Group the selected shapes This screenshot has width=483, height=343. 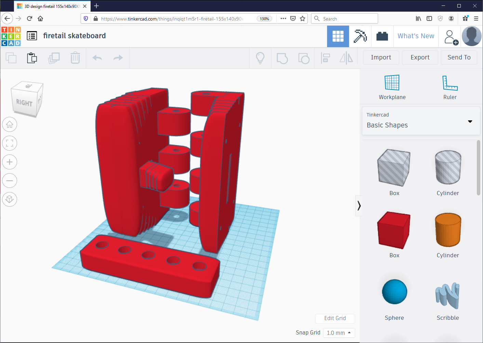coord(282,58)
